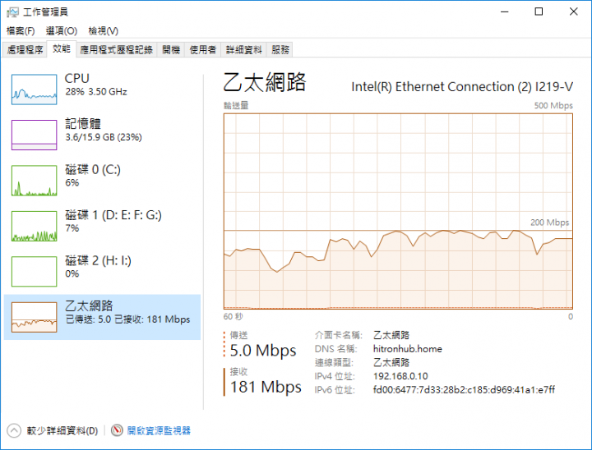
Task: Switch to the 應用程式歷程記錄 tab
Action: (x=116, y=50)
